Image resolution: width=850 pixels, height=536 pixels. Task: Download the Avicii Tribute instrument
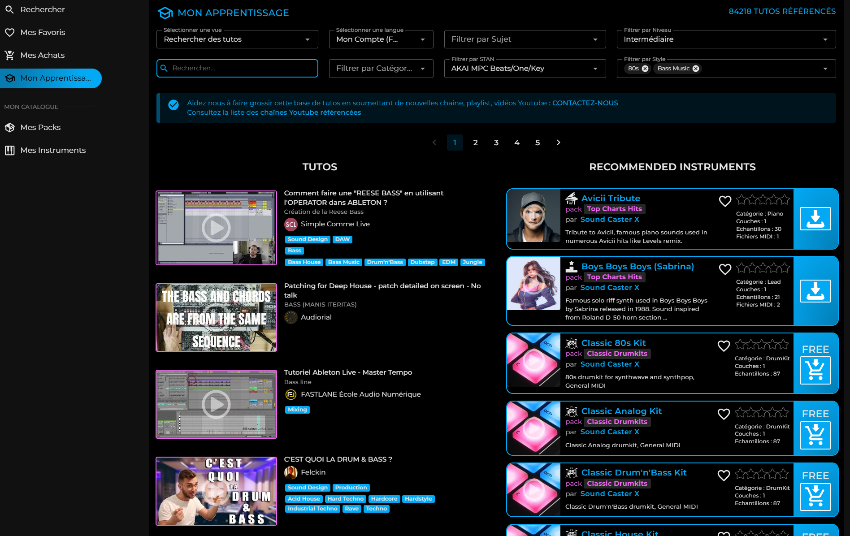click(x=815, y=219)
